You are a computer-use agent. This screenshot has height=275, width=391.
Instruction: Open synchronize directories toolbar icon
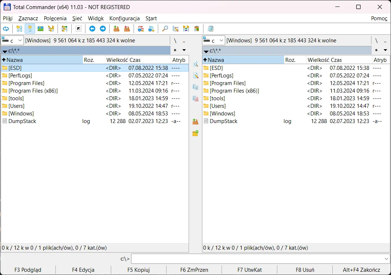tap(186, 29)
